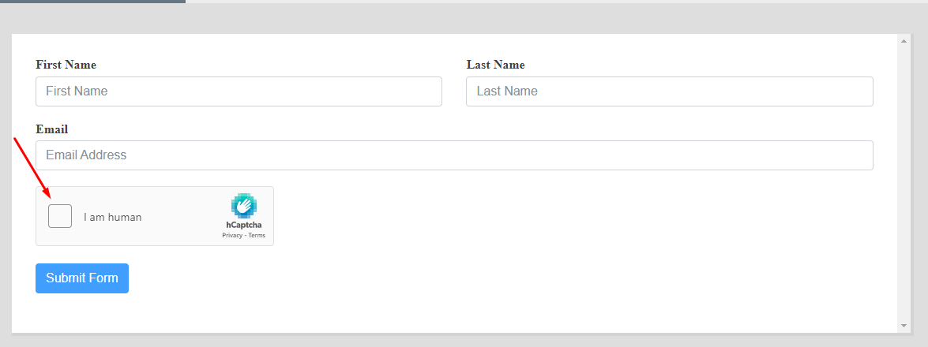Open the hCaptcha Privacy link
This screenshot has height=347, width=928.
232,235
